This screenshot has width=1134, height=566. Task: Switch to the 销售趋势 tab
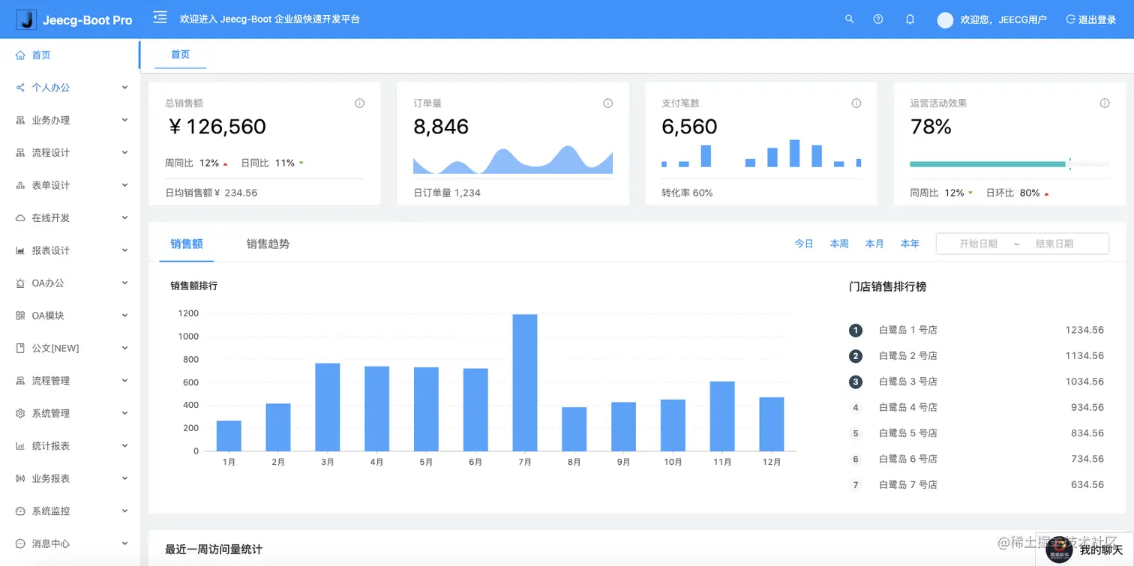pyautogui.click(x=268, y=244)
